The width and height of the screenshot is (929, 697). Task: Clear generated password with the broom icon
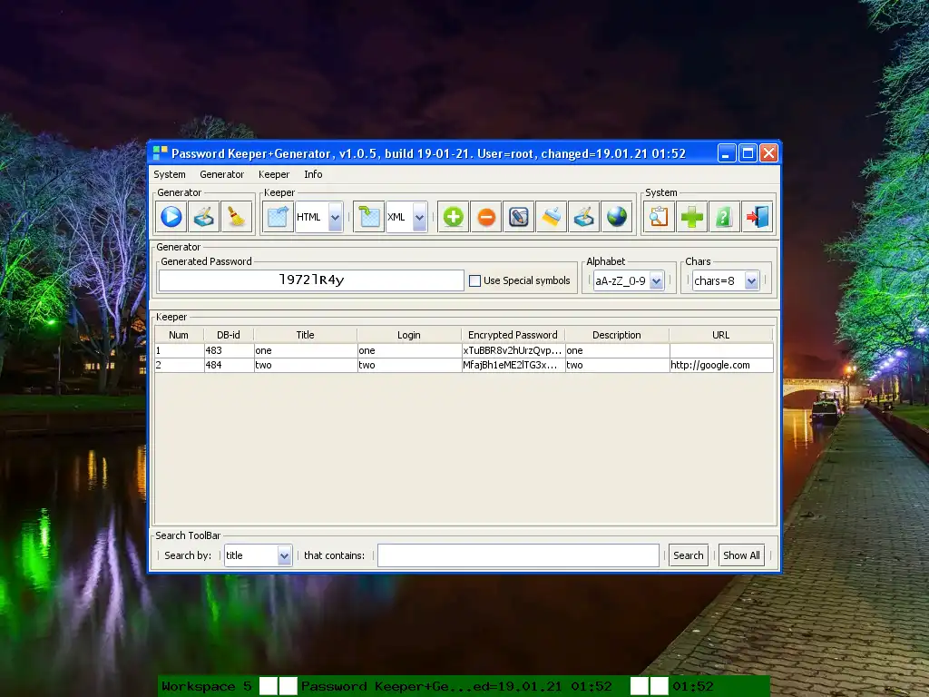tap(237, 217)
